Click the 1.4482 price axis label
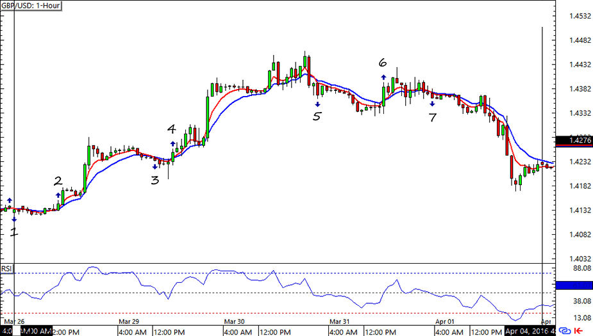The height and width of the screenshot is (336, 593). pyautogui.click(x=580, y=40)
